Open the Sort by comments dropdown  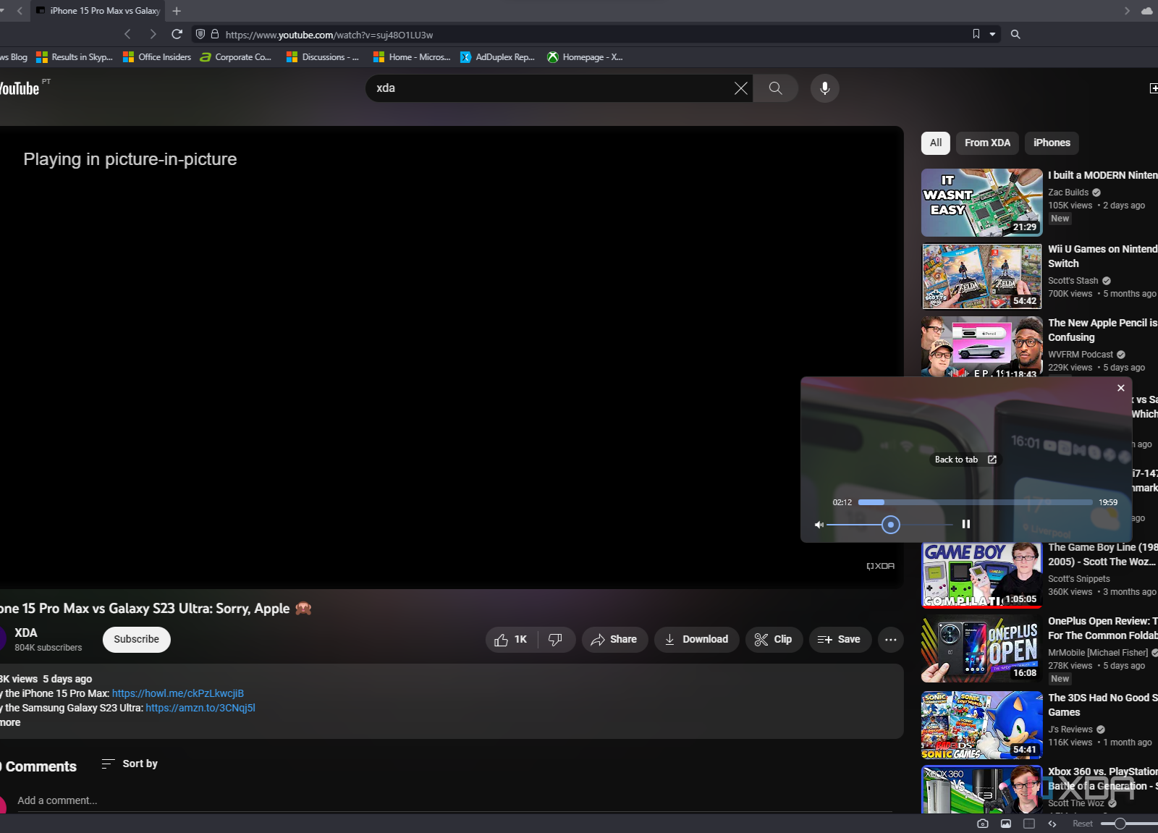(x=130, y=764)
